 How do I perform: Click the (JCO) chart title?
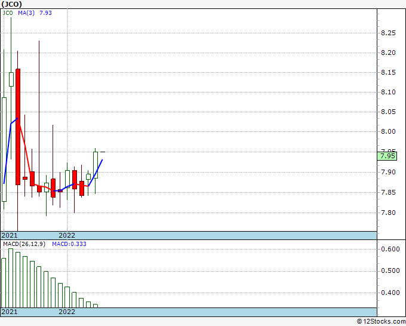(x=12, y=4)
